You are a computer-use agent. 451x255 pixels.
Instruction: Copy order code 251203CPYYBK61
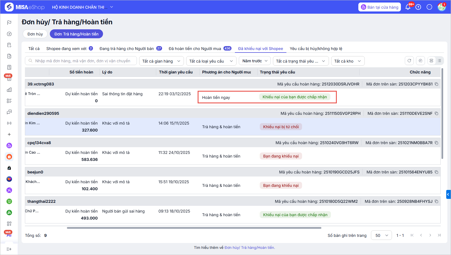tap(436, 84)
